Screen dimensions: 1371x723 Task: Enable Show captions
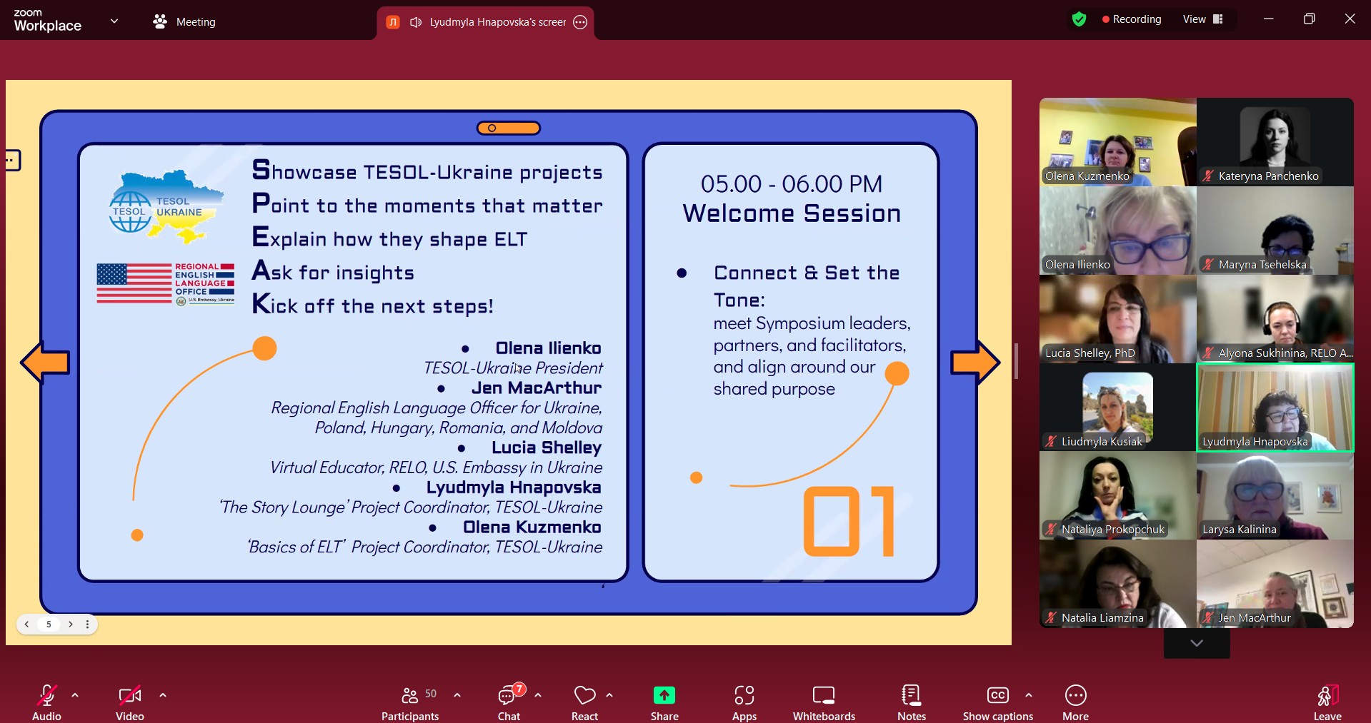[x=997, y=702]
